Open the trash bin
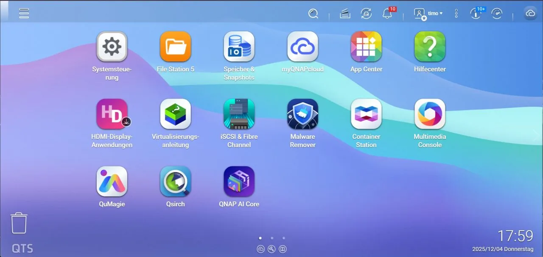 19,223
